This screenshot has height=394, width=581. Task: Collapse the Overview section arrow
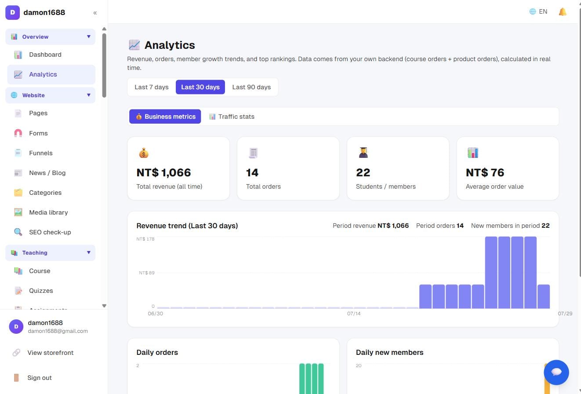[88, 37]
